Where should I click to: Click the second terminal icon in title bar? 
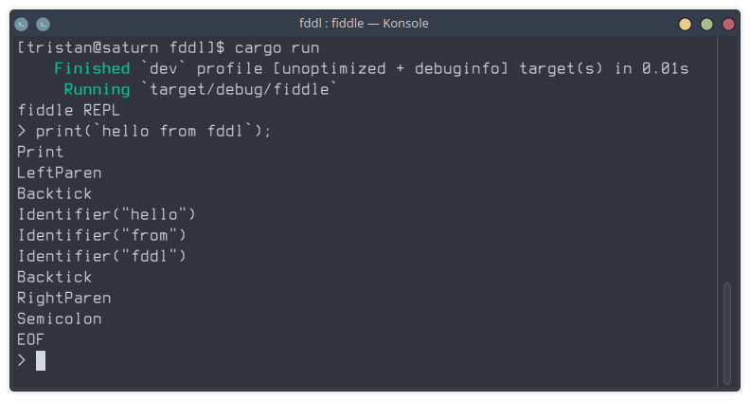(43, 24)
